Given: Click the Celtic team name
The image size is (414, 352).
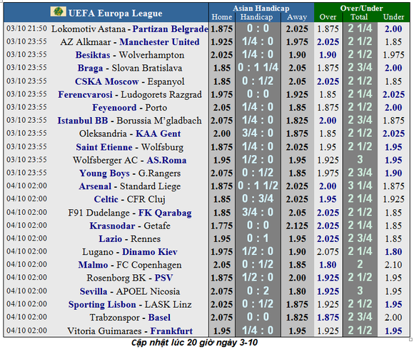Looking at the screenshot, I should click(x=106, y=199).
